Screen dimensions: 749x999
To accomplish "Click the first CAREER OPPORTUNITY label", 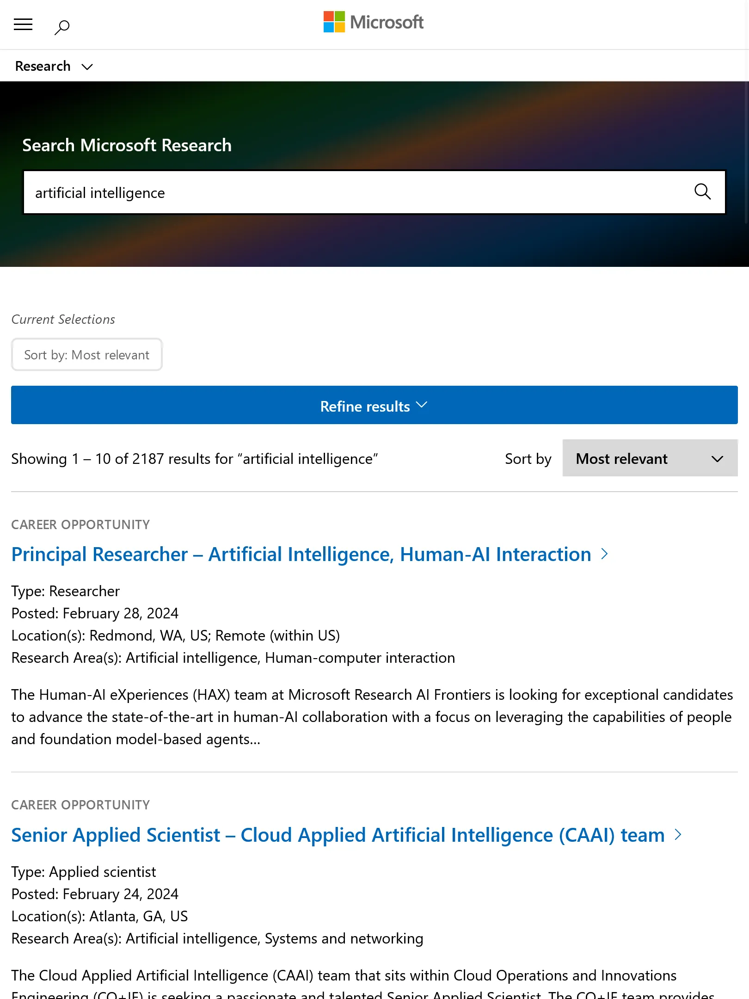I will [80, 524].
